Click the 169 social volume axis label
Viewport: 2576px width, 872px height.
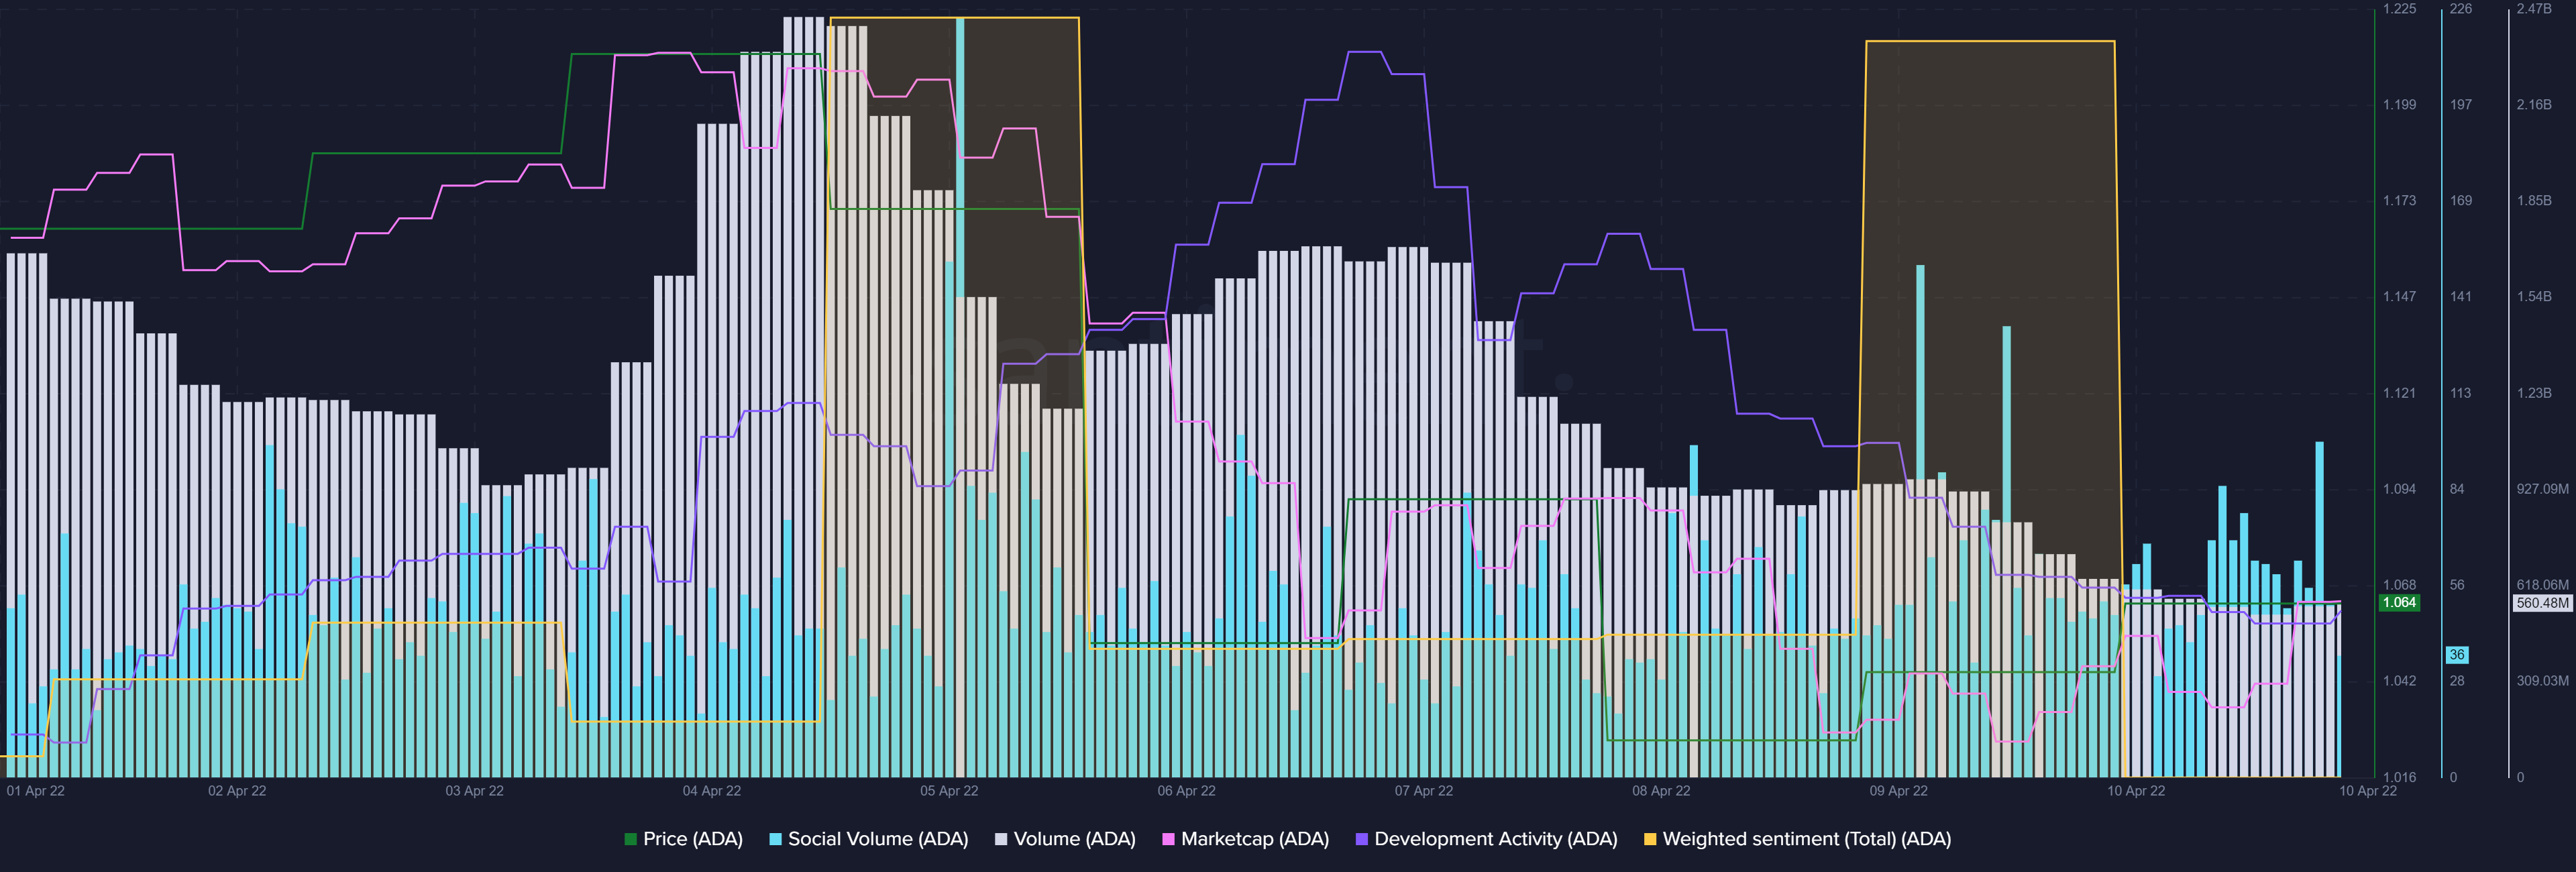click(x=2461, y=201)
